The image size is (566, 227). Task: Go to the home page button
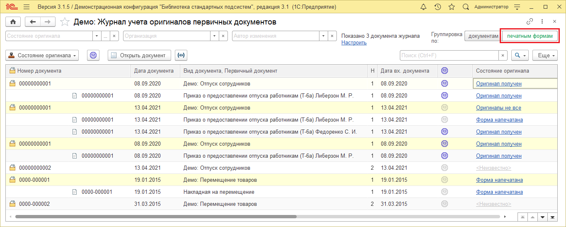pos(13,22)
